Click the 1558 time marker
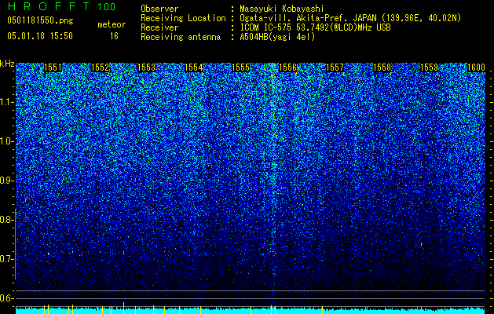Viewport: 494px width, 314px height. [x=382, y=68]
